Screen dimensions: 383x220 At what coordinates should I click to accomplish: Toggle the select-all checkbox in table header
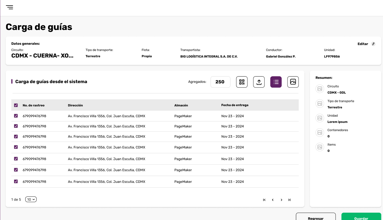coord(16,105)
